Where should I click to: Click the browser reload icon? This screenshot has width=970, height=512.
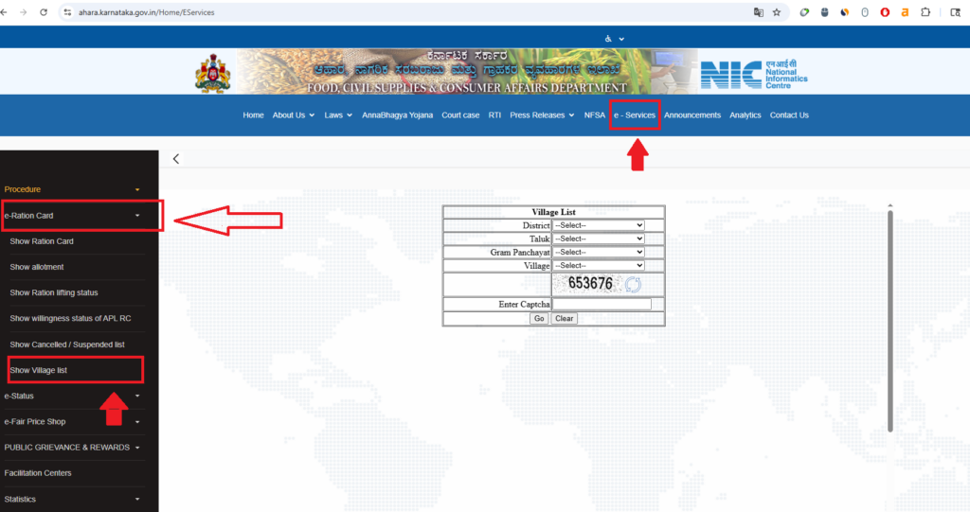tap(44, 12)
